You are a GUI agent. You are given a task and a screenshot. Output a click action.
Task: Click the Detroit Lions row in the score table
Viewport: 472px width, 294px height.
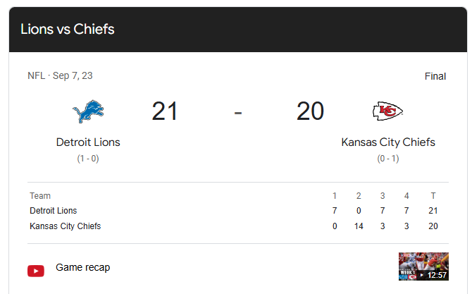click(54, 211)
